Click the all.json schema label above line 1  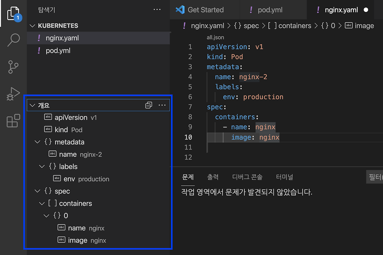(215, 37)
